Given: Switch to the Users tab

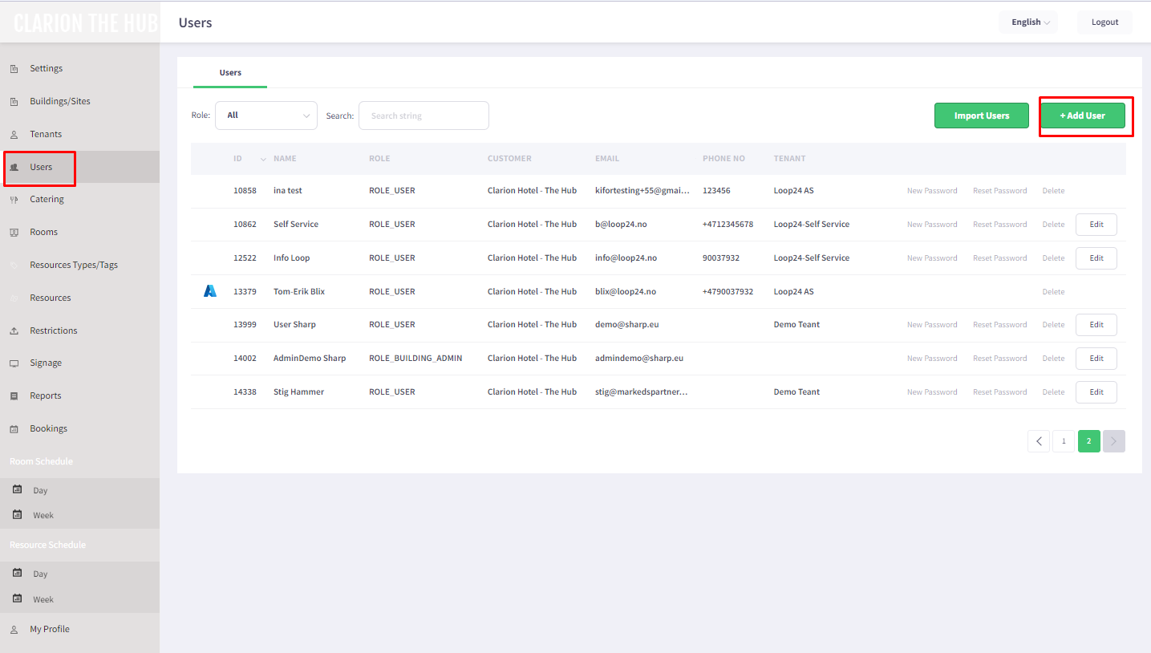Looking at the screenshot, I should (229, 72).
